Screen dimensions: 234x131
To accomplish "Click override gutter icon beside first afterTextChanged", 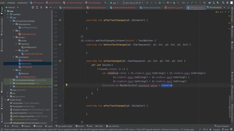I will (60, 20).
